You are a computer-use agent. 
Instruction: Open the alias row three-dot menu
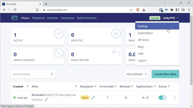[175, 98]
